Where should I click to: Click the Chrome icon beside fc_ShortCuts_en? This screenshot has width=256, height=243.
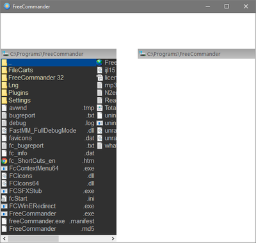pyautogui.click(x=4, y=161)
